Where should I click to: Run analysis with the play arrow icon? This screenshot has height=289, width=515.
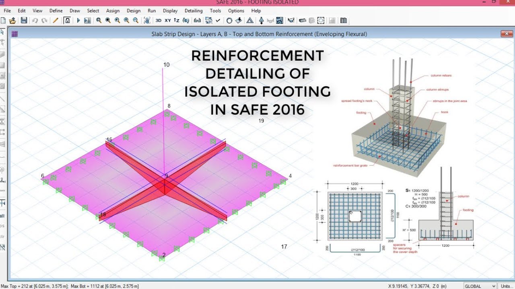point(78,20)
